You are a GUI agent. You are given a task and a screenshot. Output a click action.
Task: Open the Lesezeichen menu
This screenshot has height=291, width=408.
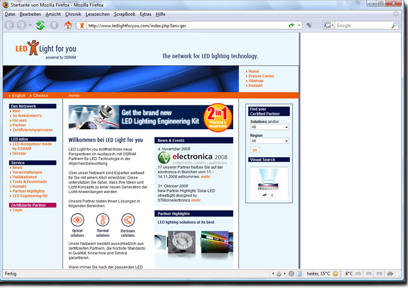(97, 15)
